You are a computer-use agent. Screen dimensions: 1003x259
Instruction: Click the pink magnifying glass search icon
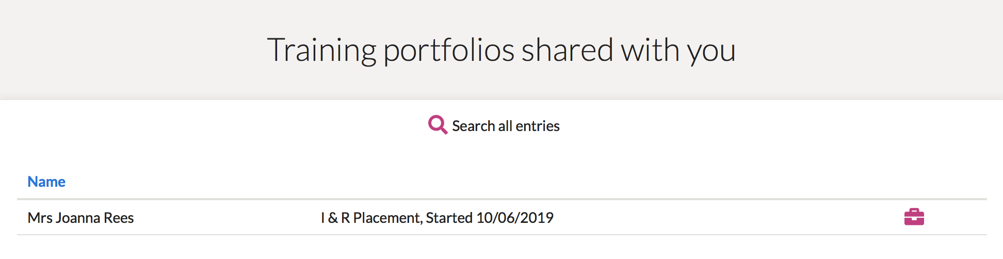tap(437, 124)
